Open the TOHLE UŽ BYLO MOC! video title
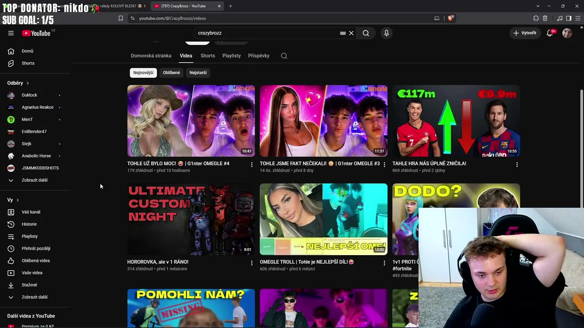 pyautogui.click(x=178, y=164)
